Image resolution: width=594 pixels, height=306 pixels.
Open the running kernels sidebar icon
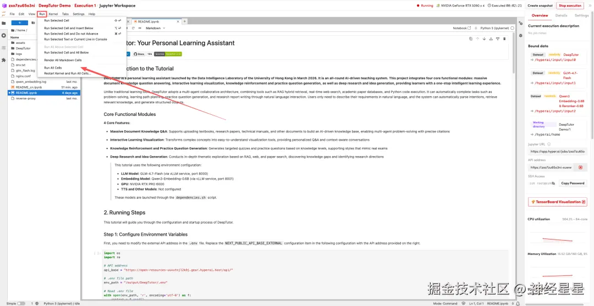[x=4, y=35]
